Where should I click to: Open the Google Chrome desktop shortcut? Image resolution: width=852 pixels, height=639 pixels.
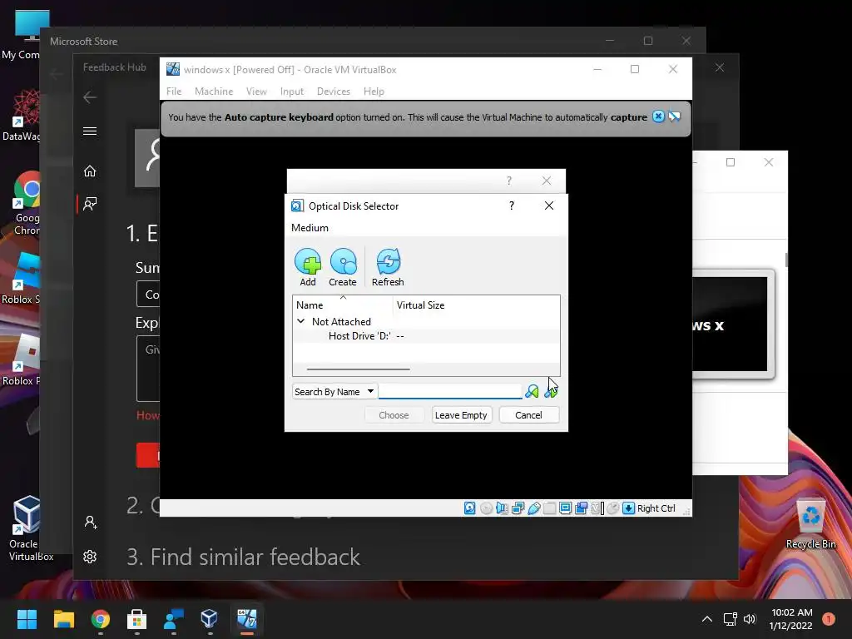point(26,203)
